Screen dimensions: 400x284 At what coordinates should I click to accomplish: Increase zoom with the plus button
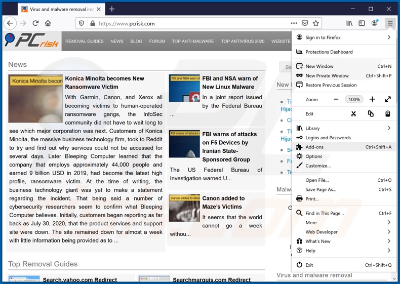coord(372,99)
